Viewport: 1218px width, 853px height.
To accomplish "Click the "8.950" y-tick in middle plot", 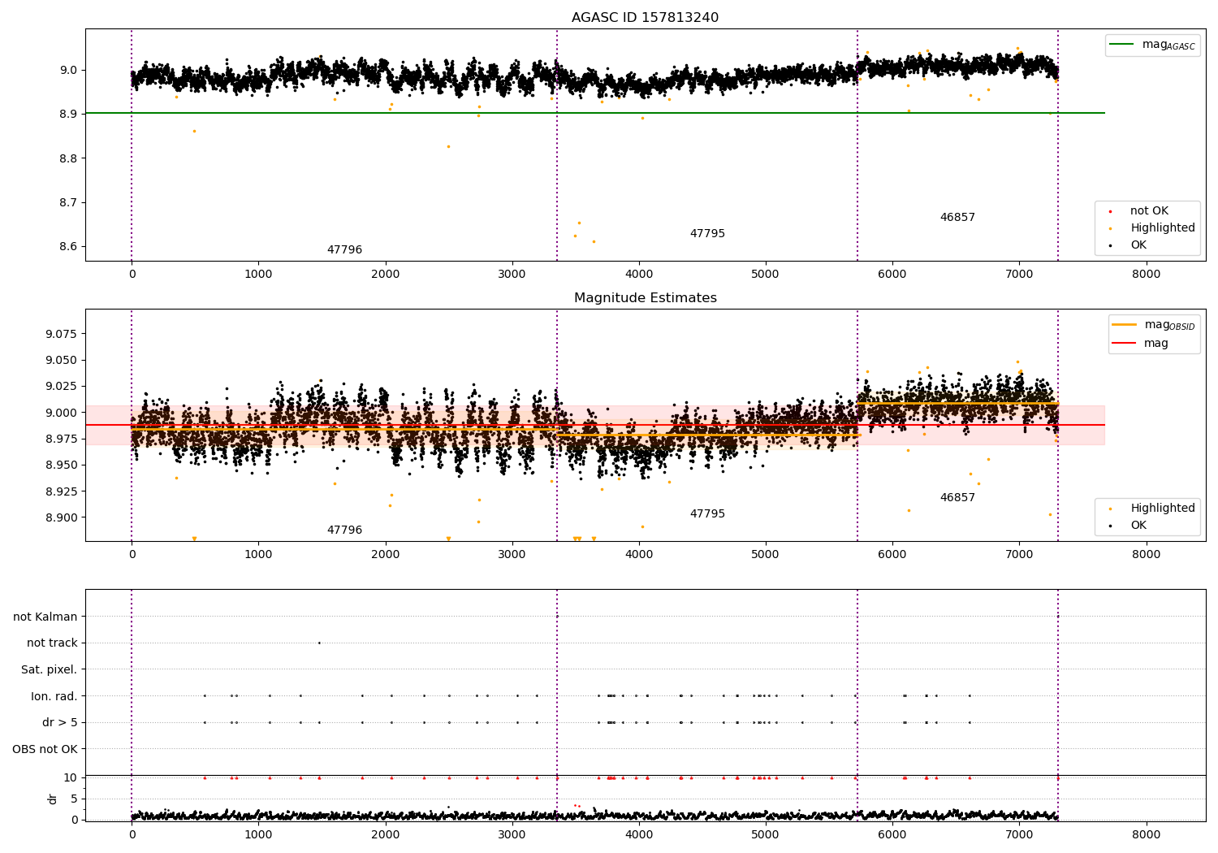I will (x=62, y=465).
